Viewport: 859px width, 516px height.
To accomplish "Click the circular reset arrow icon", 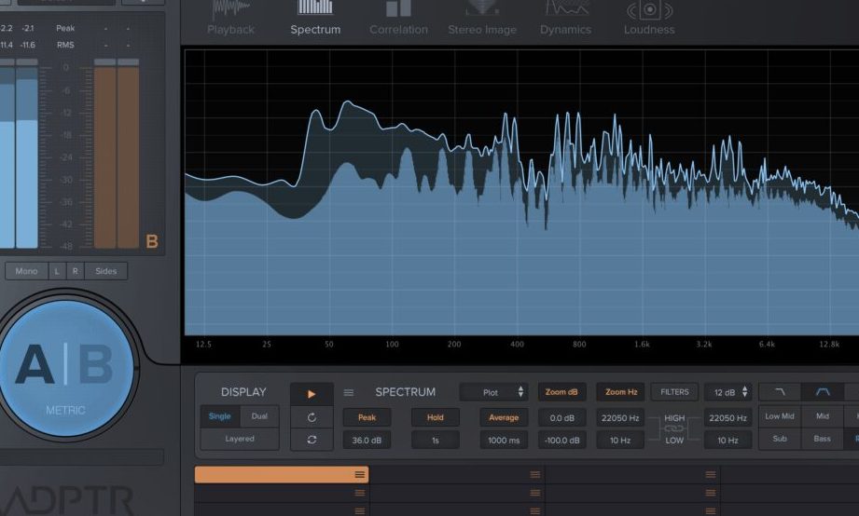I will pos(312,417).
